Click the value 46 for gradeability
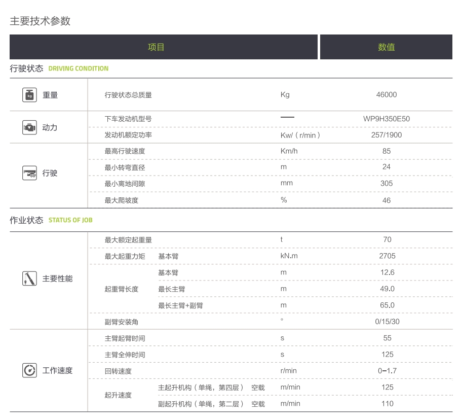This screenshot has height=419, width=461. click(x=387, y=200)
